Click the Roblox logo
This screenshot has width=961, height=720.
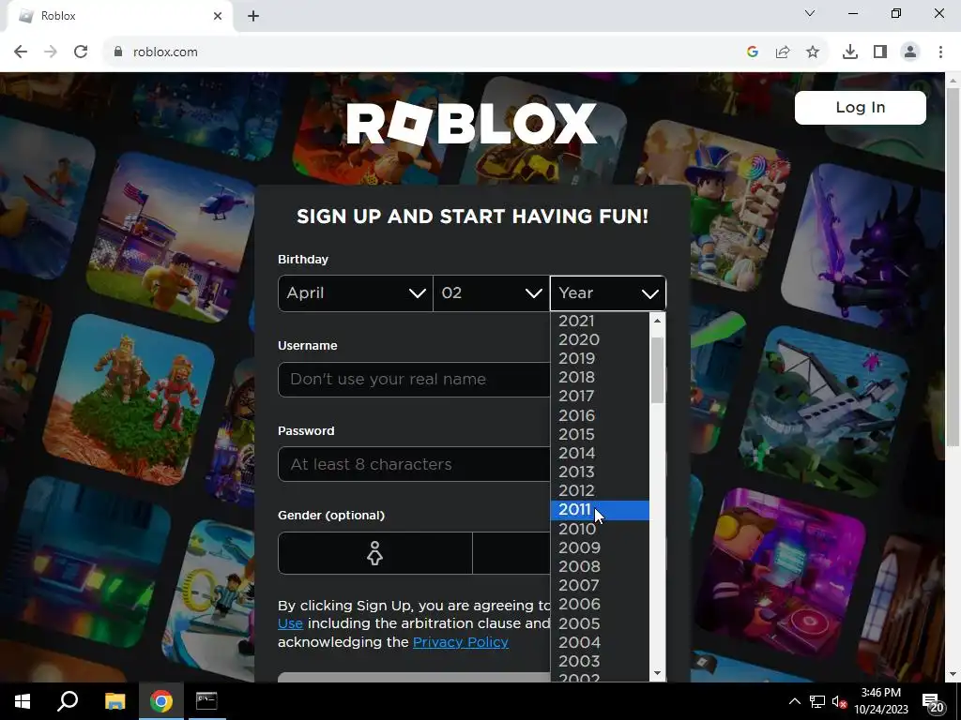472,123
